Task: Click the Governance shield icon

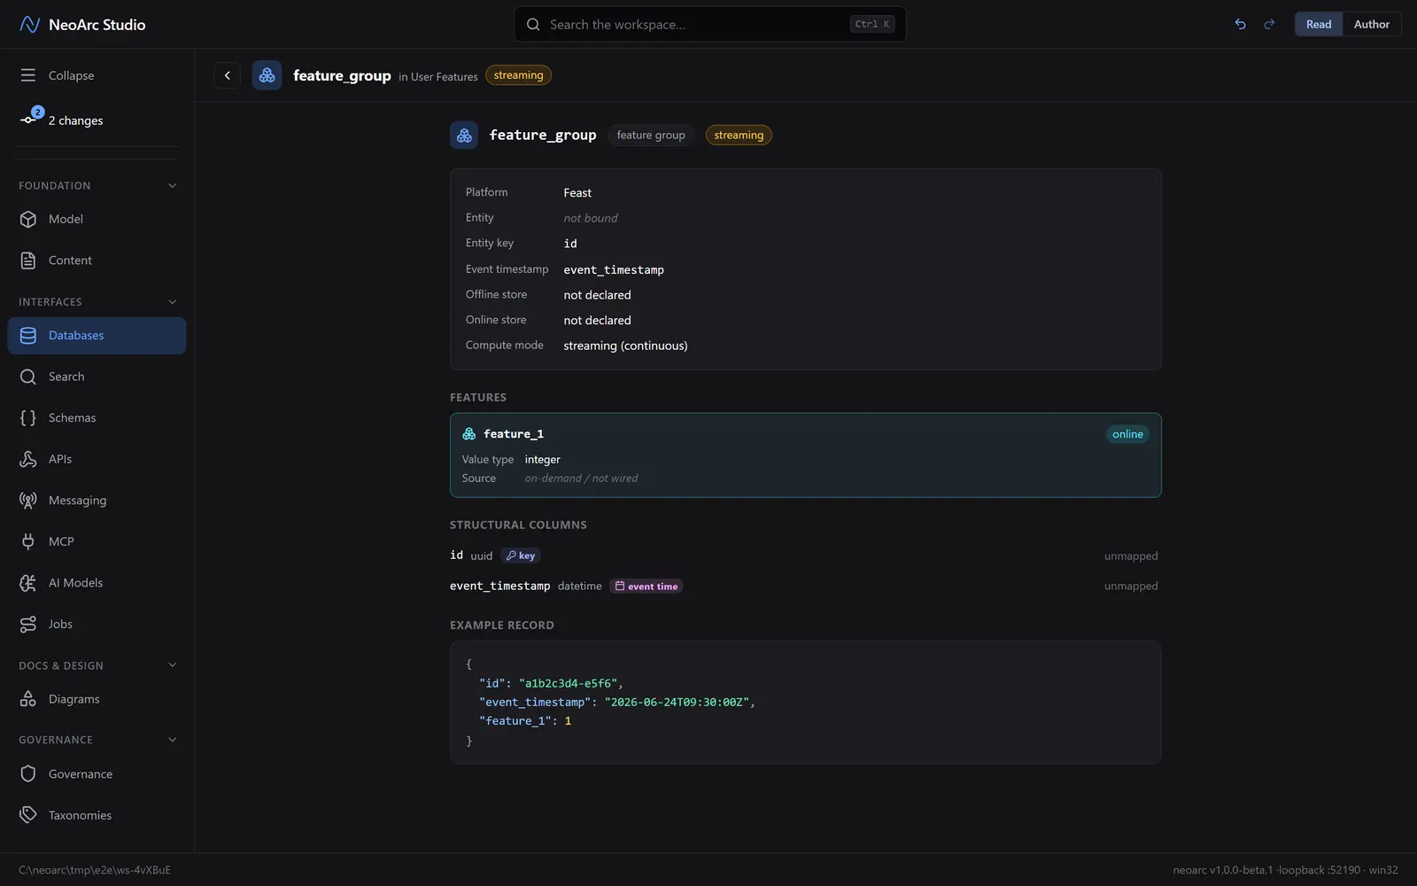Action: 28,774
